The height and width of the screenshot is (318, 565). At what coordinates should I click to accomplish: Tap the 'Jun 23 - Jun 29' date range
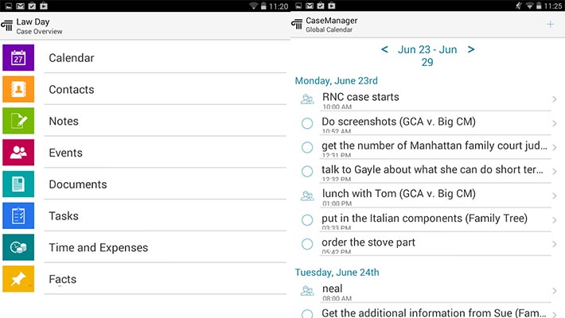[427, 56]
